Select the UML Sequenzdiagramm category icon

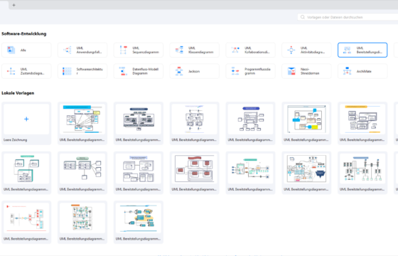[x=124, y=50]
